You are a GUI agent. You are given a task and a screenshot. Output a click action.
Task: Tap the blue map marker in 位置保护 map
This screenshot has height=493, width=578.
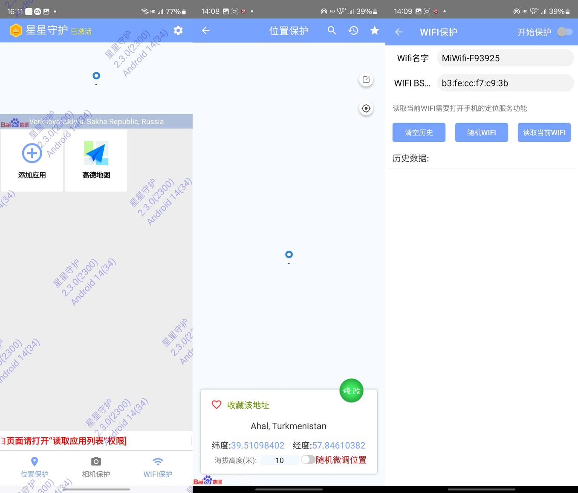click(x=289, y=255)
